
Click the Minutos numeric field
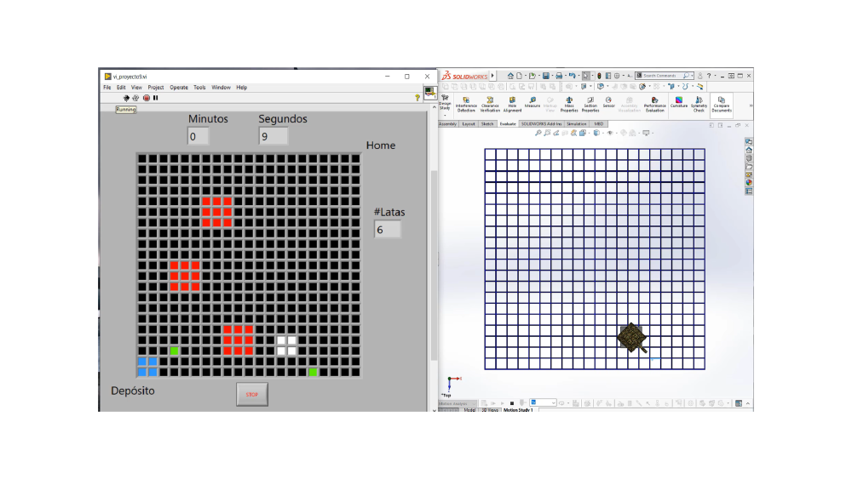click(x=198, y=137)
